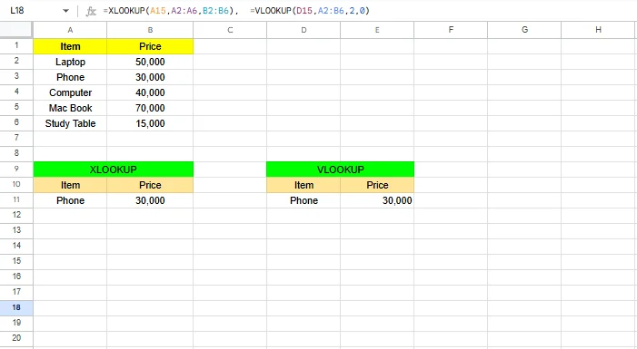The height and width of the screenshot is (349, 637).
Task: Click Item header under XLOOKUP
Action: [70, 185]
